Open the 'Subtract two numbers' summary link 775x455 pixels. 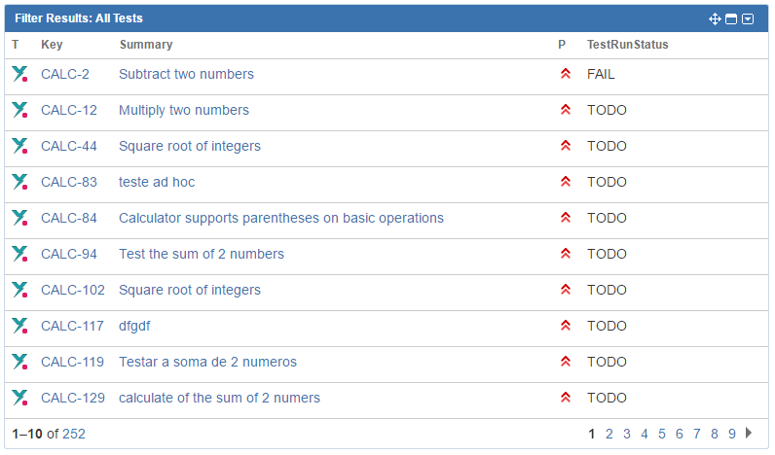(x=186, y=74)
